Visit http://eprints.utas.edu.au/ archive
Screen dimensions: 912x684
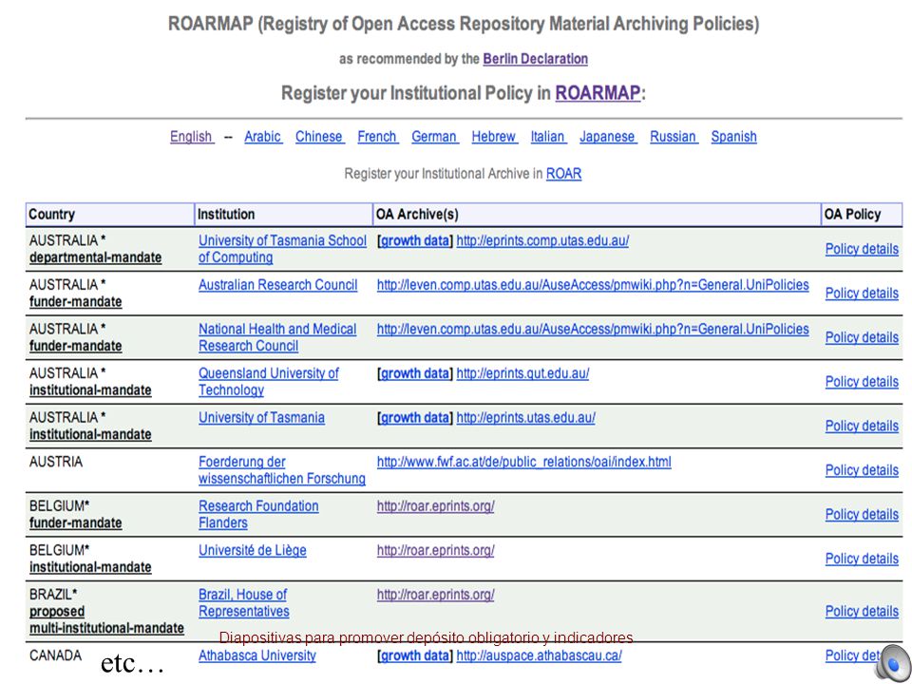pos(525,418)
